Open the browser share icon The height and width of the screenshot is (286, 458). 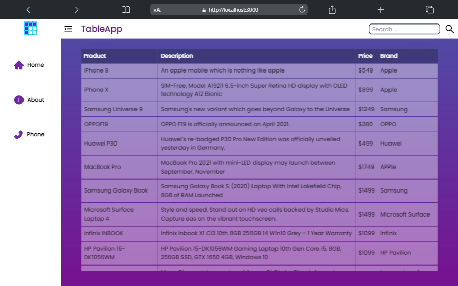[332, 10]
